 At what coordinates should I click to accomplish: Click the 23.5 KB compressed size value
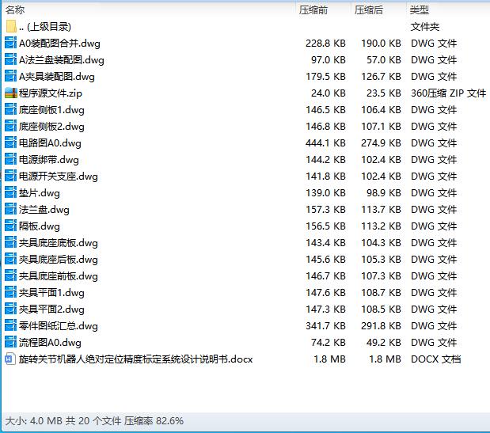coord(384,93)
